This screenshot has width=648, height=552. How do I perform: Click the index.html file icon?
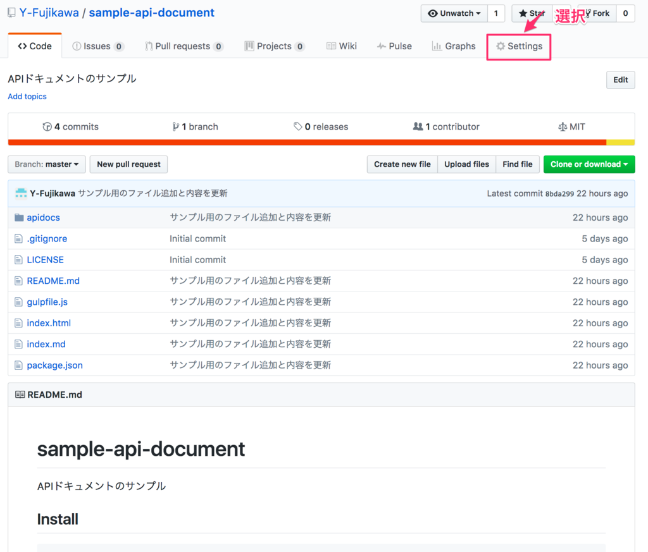pyautogui.click(x=18, y=323)
